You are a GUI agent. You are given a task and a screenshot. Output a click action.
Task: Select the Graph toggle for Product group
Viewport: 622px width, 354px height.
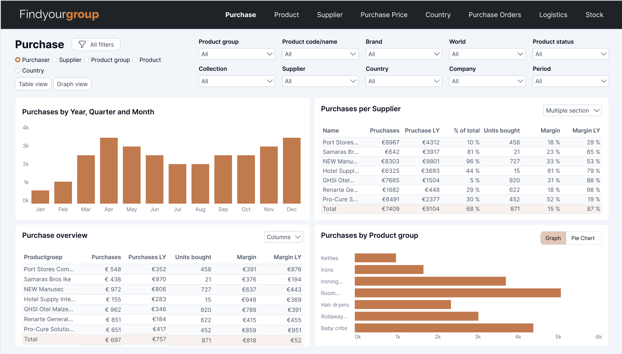click(553, 238)
